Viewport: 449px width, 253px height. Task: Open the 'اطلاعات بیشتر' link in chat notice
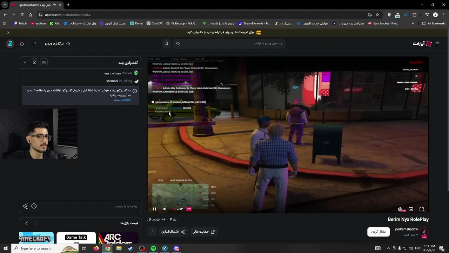122,100
